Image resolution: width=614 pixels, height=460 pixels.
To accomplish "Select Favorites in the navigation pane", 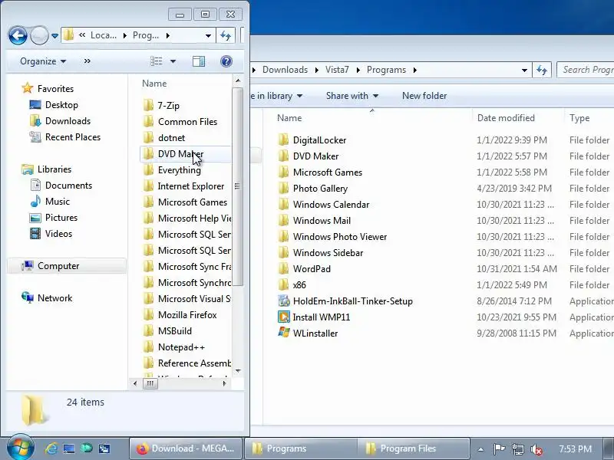I will pyautogui.click(x=55, y=89).
